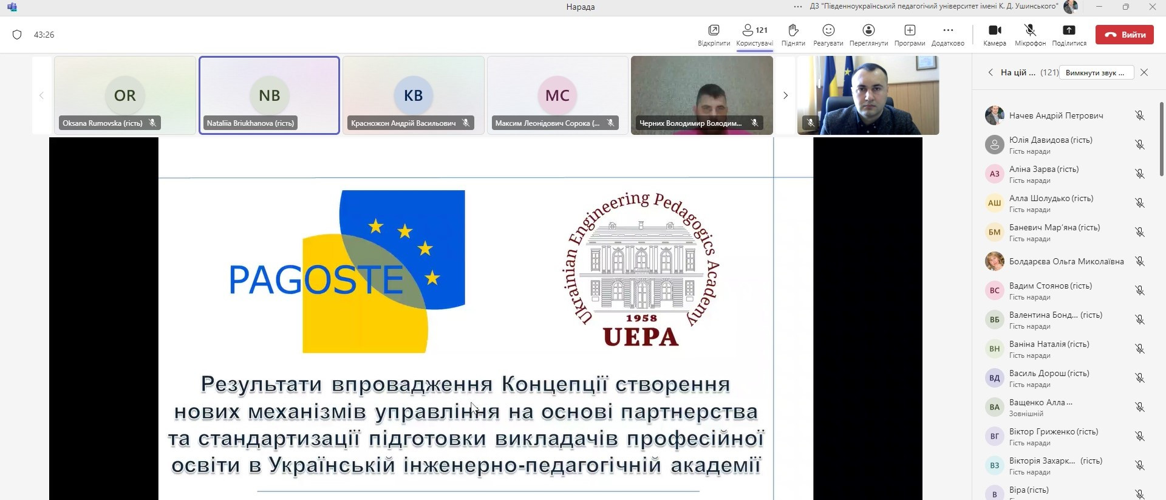Click mic icon for Аліна Зарва
The image size is (1166, 500).
coord(1140,174)
